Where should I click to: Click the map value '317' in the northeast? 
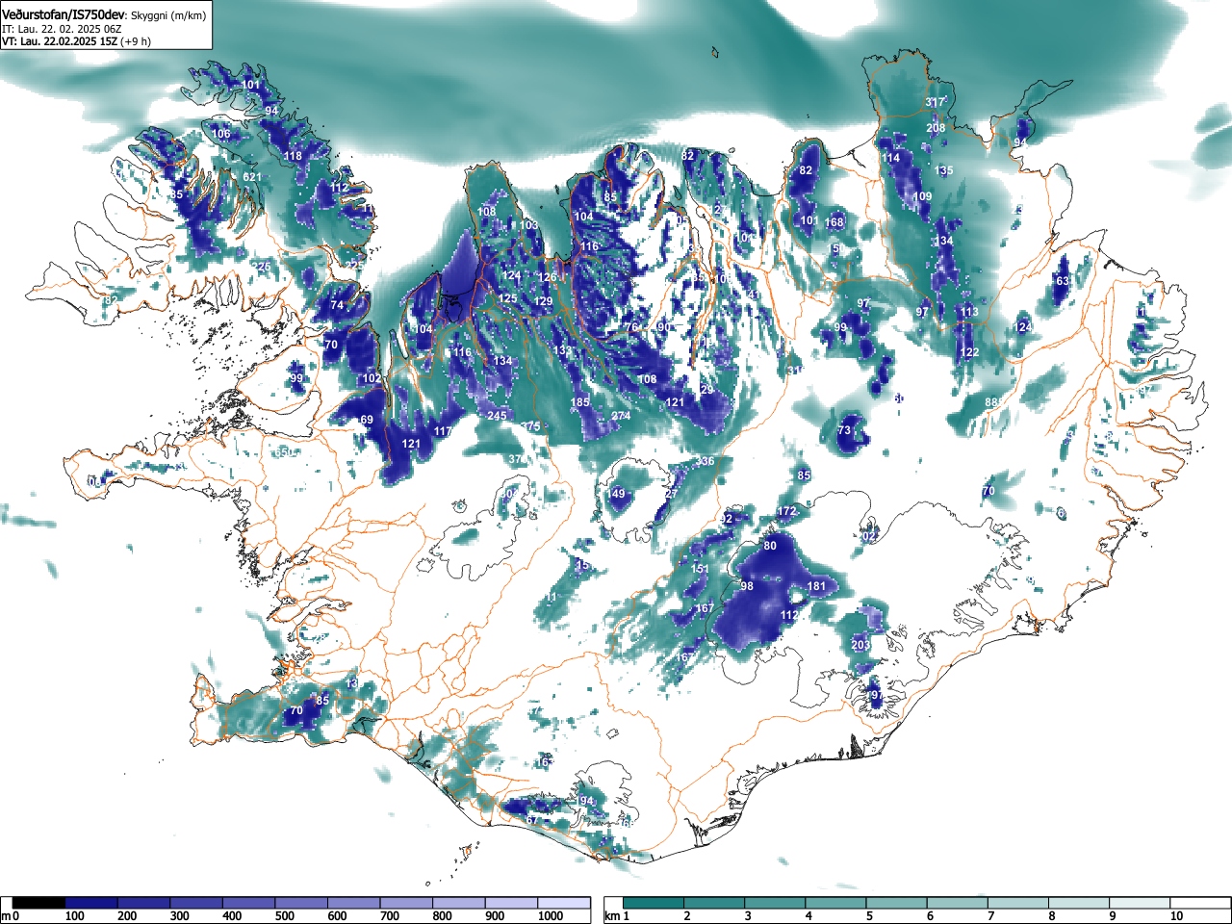point(935,102)
